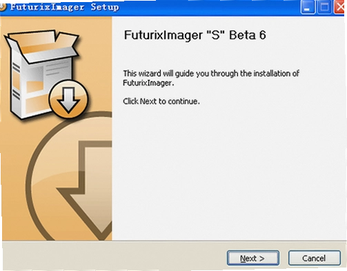Click the 'Click Next to continue' line

pos(161,101)
